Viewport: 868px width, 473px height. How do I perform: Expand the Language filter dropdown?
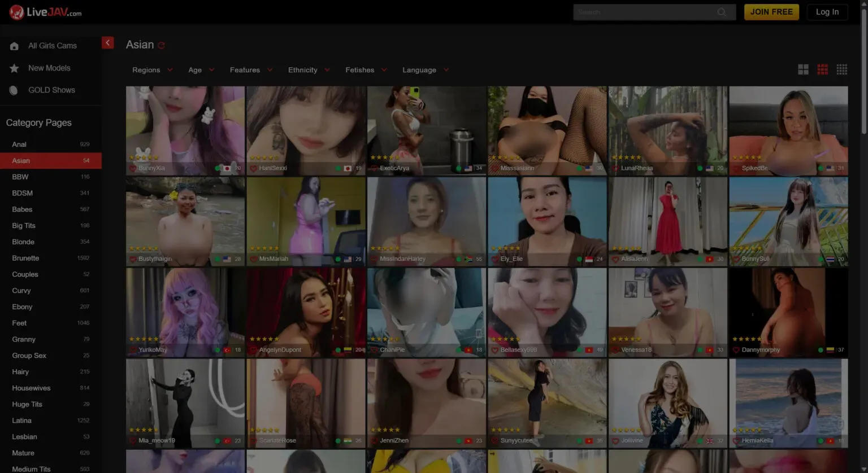tap(426, 70)
